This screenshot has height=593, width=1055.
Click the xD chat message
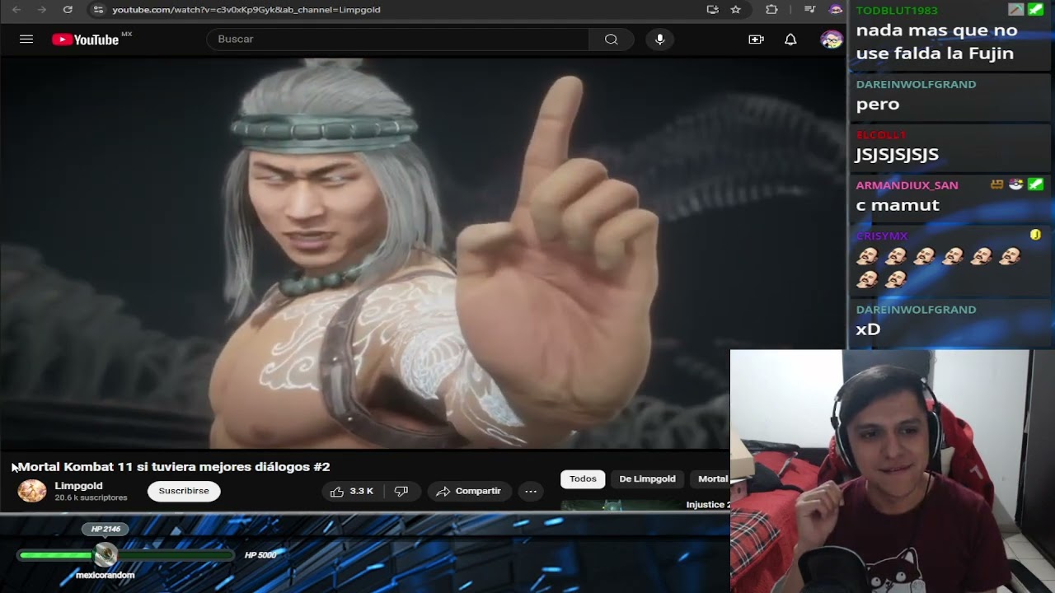click(x=868, y=329)
